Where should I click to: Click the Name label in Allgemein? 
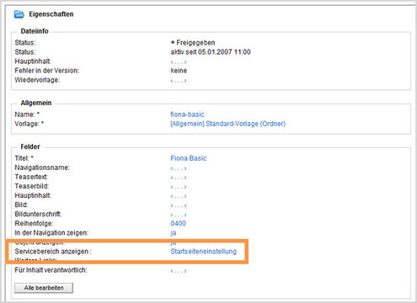[27, 114]
